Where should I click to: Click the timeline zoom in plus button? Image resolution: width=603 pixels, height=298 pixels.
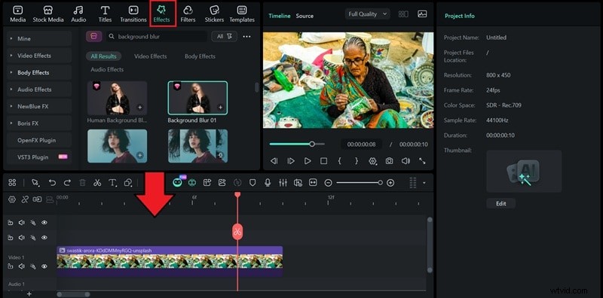(390, 183)
